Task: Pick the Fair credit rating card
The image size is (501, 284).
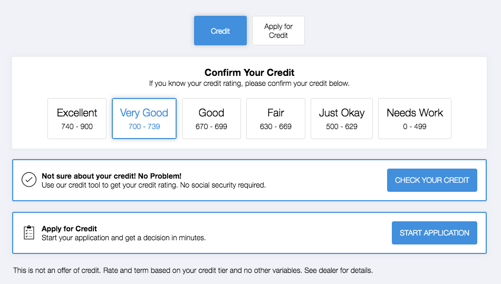Action: pyautogui.click(x=276, y=119)
